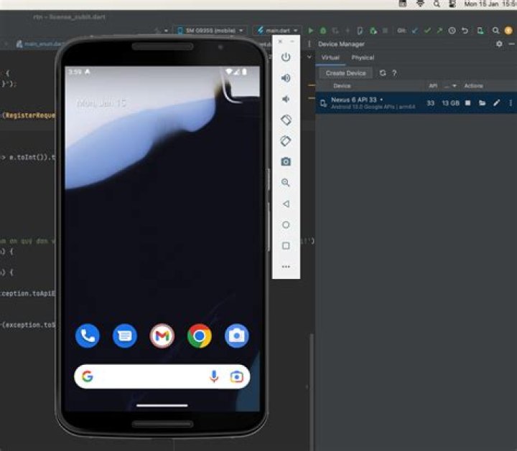Tap the Google search bar on emulator
Viewport: 517px width, 451px height.
[x=162, y=376]
